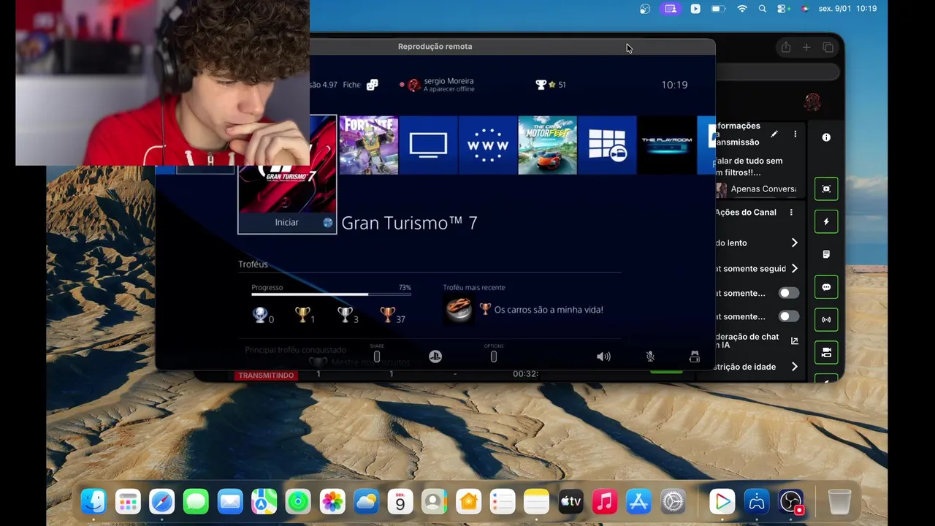Click the platinum trophy icon
Viewport: 935px width, 526px height.
pos(259,315)
